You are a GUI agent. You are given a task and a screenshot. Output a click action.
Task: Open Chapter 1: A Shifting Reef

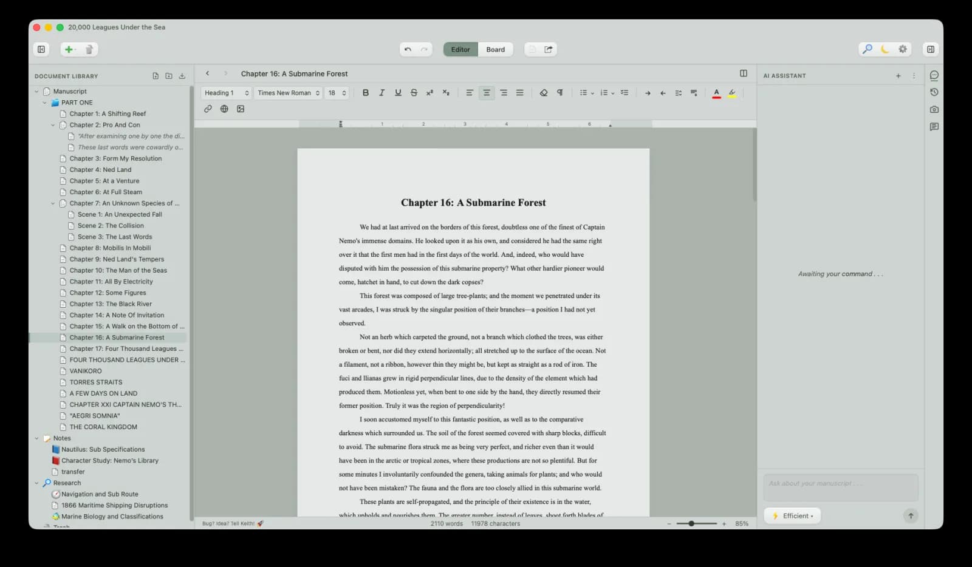click(108, 114)
